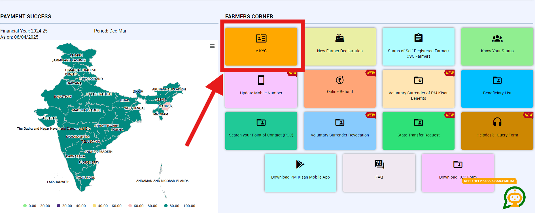Click the West Bengal map label
Screen dimensions: 535x213
click(135, 108)
